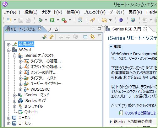Select the iSeries RSE 入門 tab
Viewport: 158px width, 128px height.
[x=126, y=29]
